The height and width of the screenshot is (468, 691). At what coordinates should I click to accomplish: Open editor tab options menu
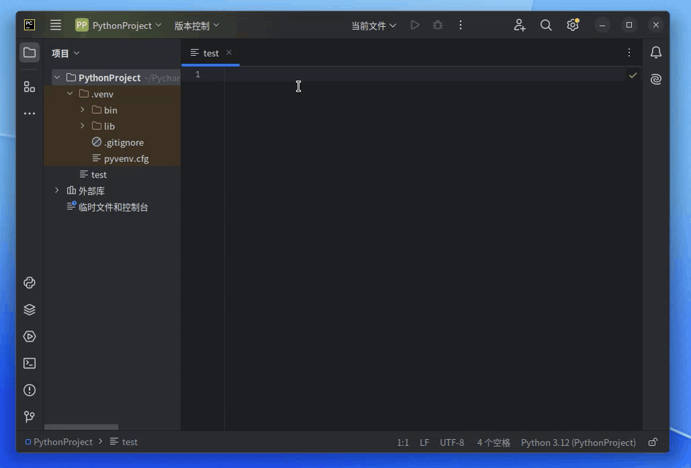point(629,53)
